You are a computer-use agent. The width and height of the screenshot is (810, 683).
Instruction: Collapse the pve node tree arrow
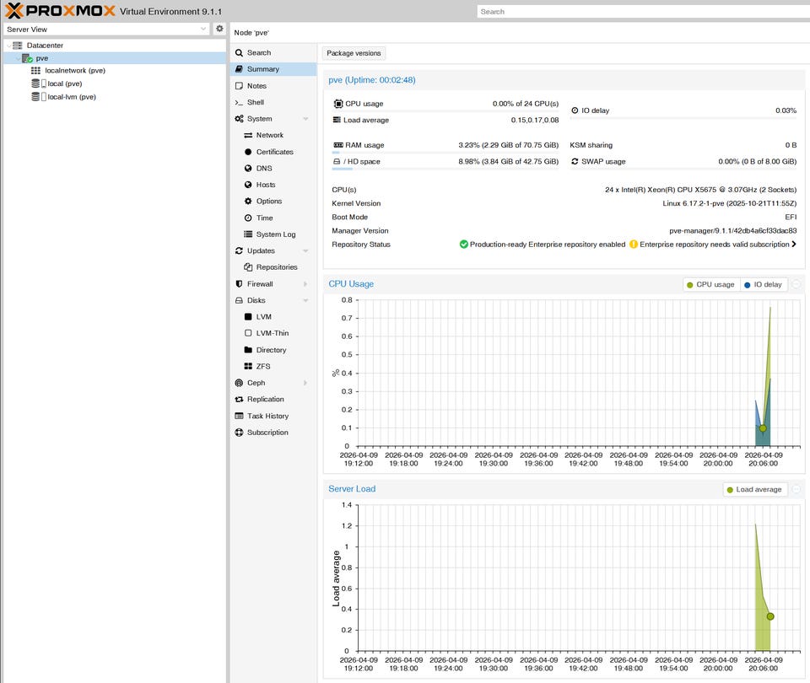[x=18, y=58]
